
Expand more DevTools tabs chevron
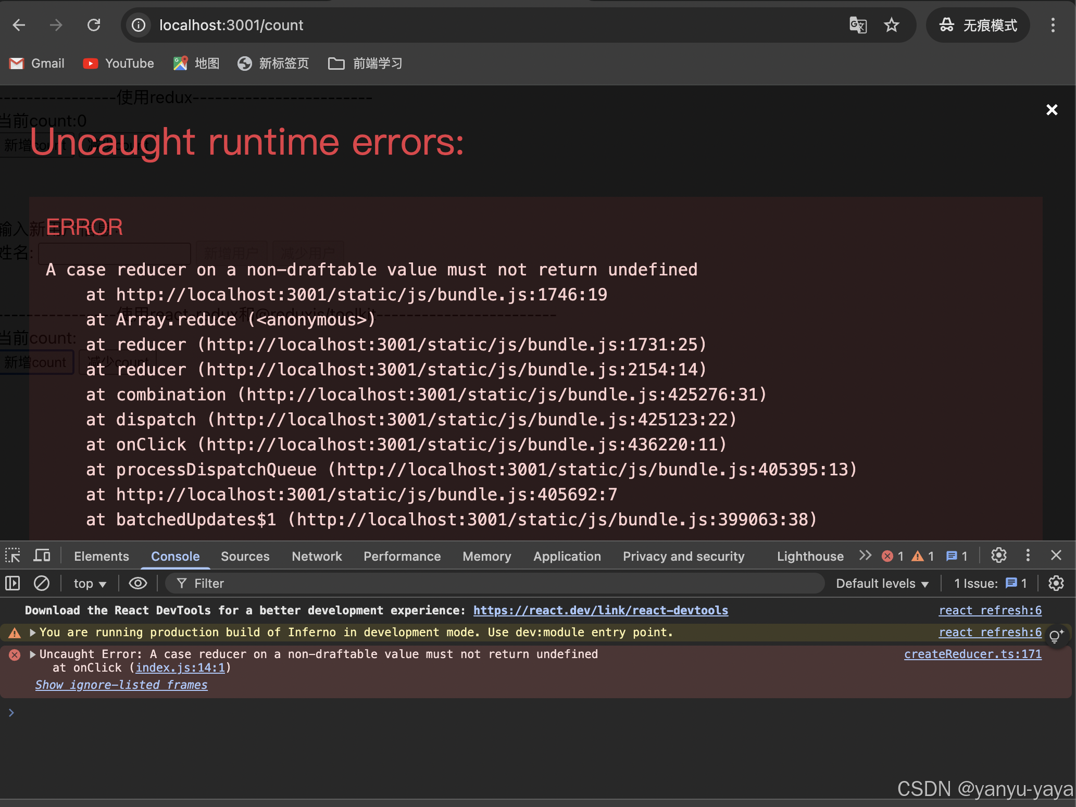(x=865, y=556)
